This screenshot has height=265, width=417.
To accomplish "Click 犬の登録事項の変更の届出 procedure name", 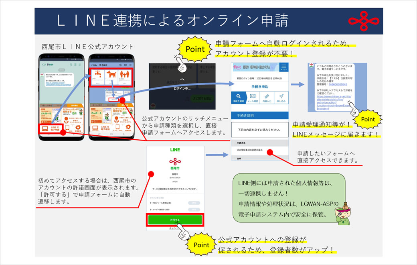I will tap(250, 150).
